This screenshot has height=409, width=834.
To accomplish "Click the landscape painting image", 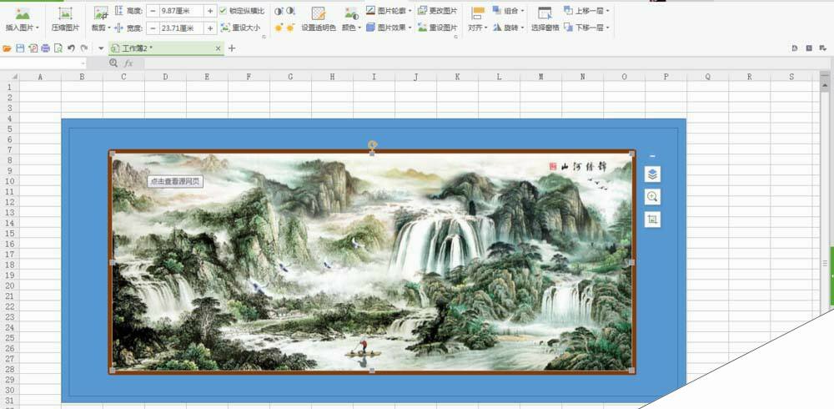I will point(372,262).
